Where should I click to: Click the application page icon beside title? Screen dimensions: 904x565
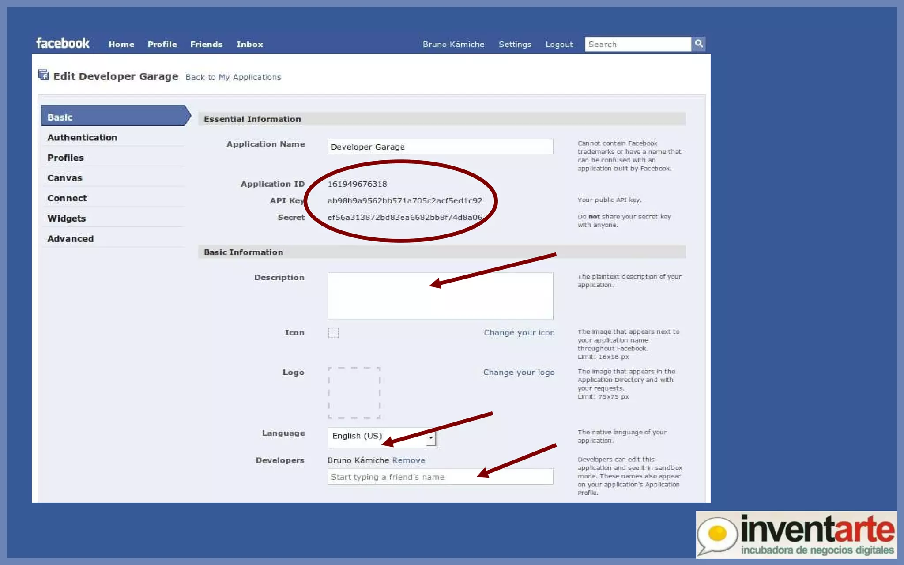tap(43, 75)
